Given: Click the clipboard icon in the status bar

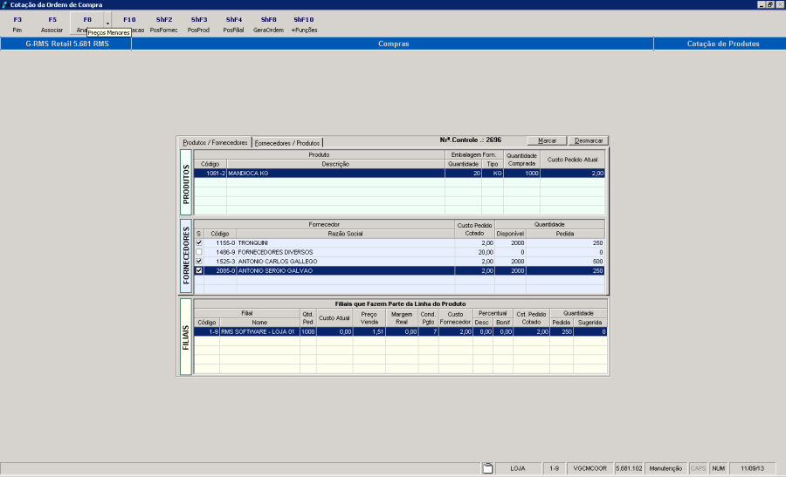Looking at the screenshot, I should [x=487, y=468].
